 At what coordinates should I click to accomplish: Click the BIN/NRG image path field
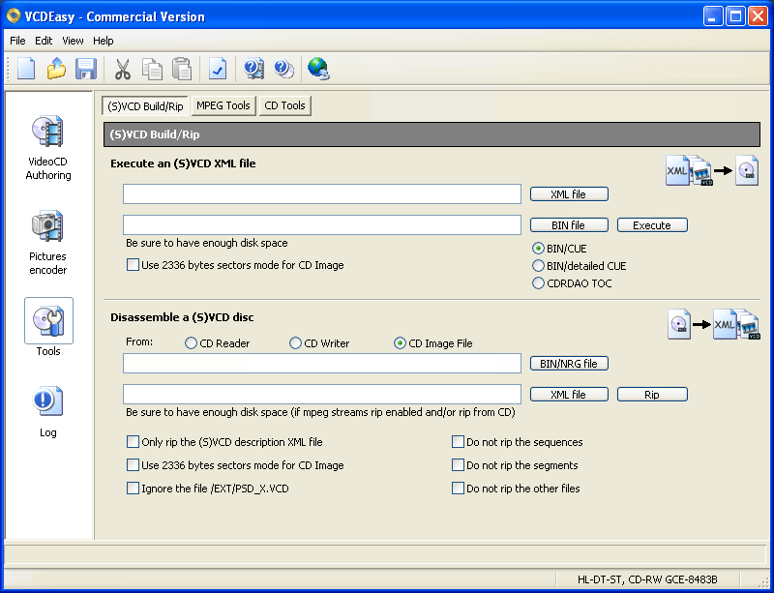coord(322,364)
